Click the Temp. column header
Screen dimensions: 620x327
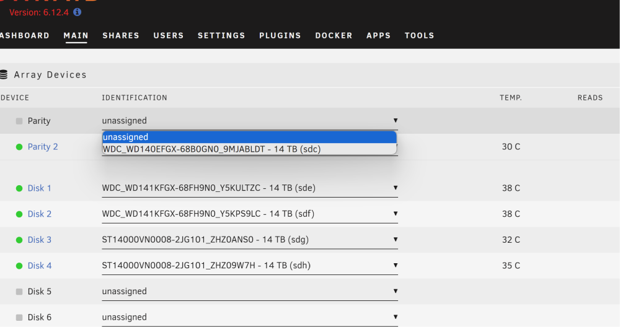(511, 98)
